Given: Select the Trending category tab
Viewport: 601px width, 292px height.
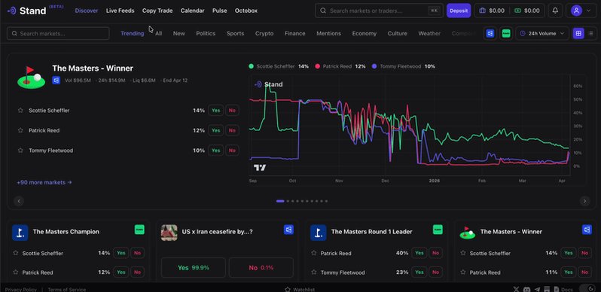Looking at the screenshot, I should coord(133,33).
